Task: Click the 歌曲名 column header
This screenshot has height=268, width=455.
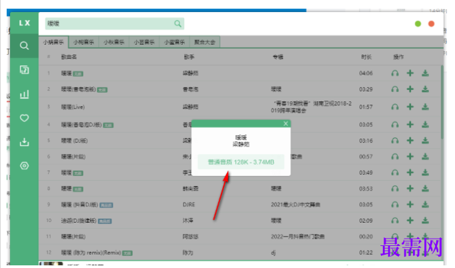Action: click(69, 57)
